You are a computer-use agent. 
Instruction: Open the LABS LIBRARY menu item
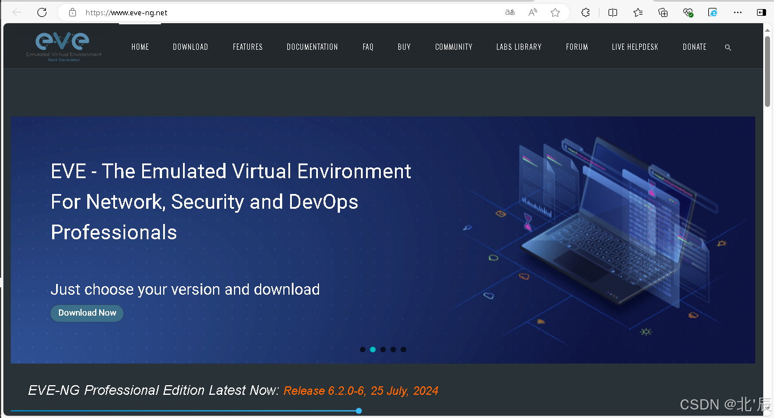(519, 47)
